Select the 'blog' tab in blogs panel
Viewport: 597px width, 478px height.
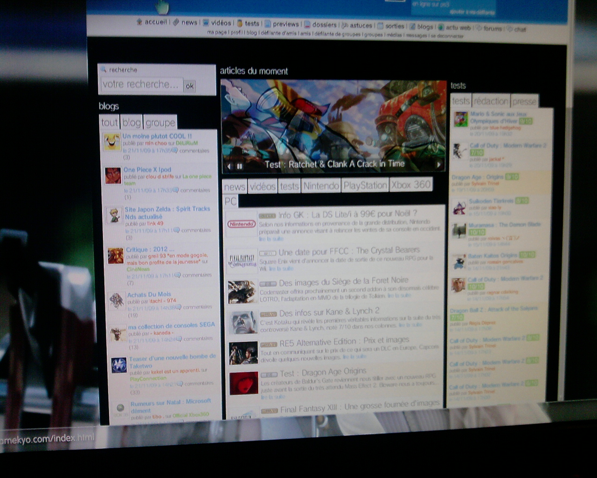pos(132,122)
